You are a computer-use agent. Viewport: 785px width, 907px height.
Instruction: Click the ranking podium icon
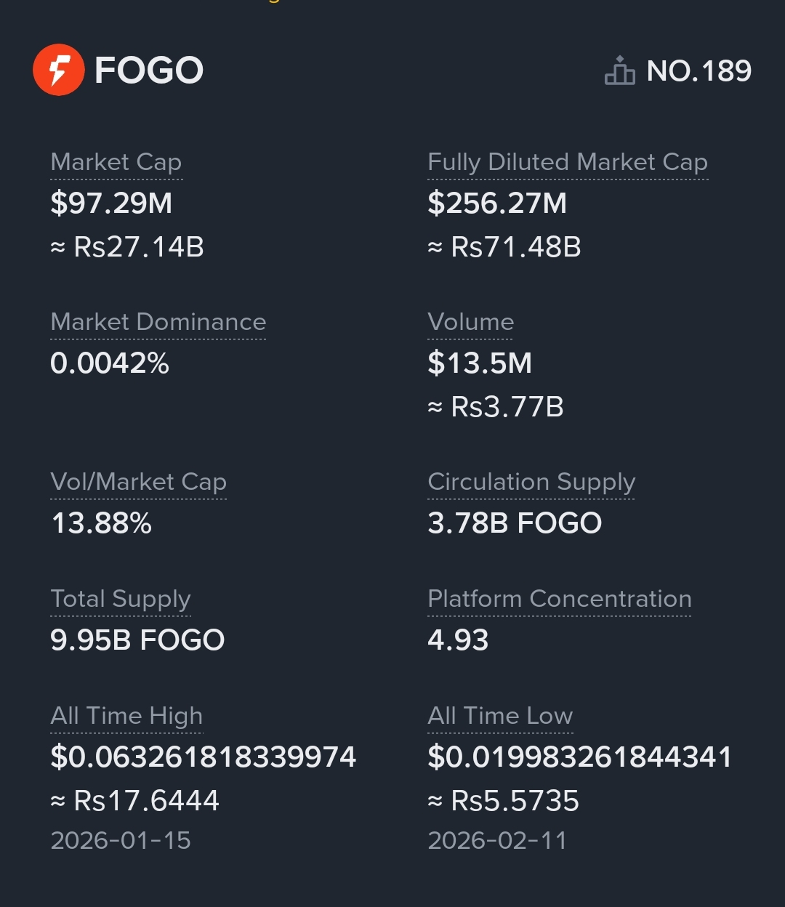(x=619, y=71)
